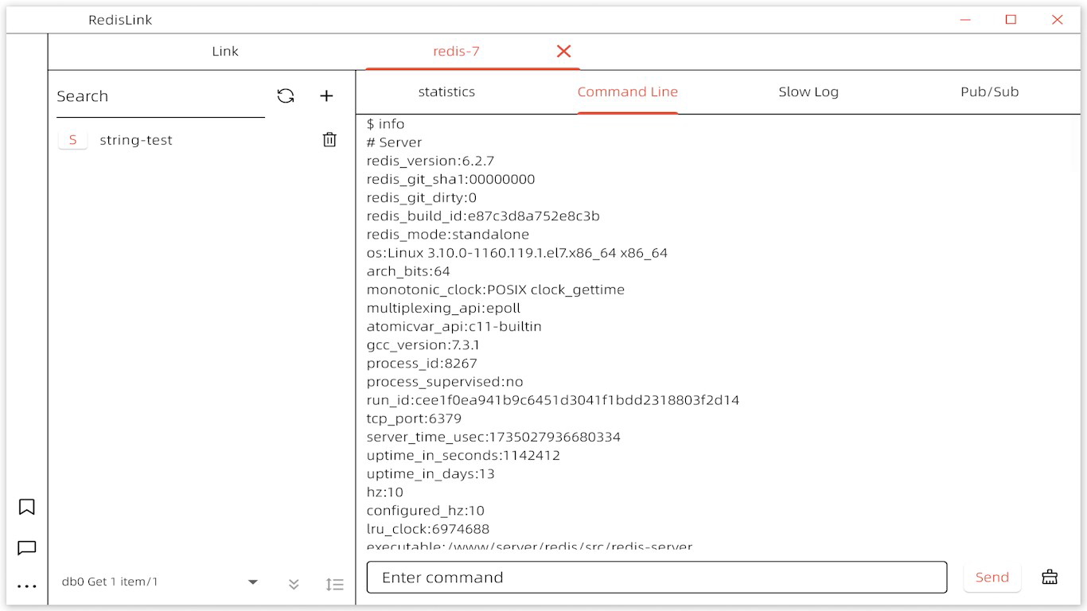Viewport: 1087px width, 611px height.
Task: Open the statistics tab
Action: pos(446,92)
